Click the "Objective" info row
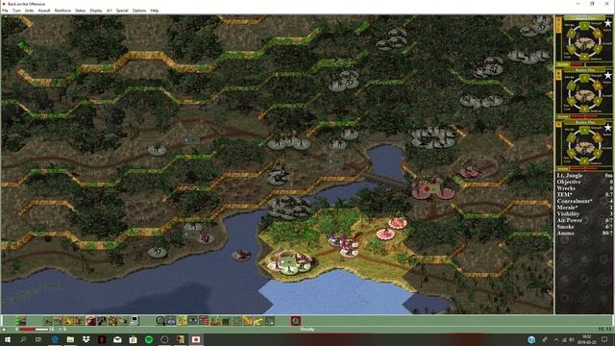The height and width of the screenshot is (346, 615). [x=584, y=182]
